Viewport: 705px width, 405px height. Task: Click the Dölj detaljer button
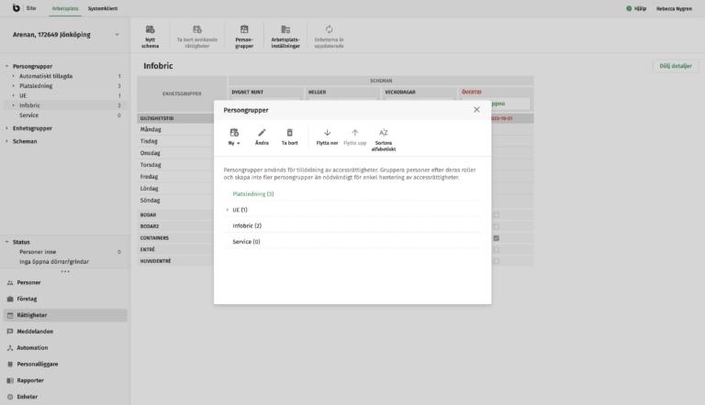[674, 66]
